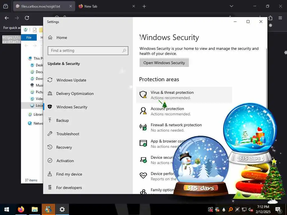The image size is (287, 215).
Task: Click the App & browser control icon
Action: 143,143
